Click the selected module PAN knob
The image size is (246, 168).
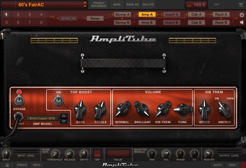point(152,154)
